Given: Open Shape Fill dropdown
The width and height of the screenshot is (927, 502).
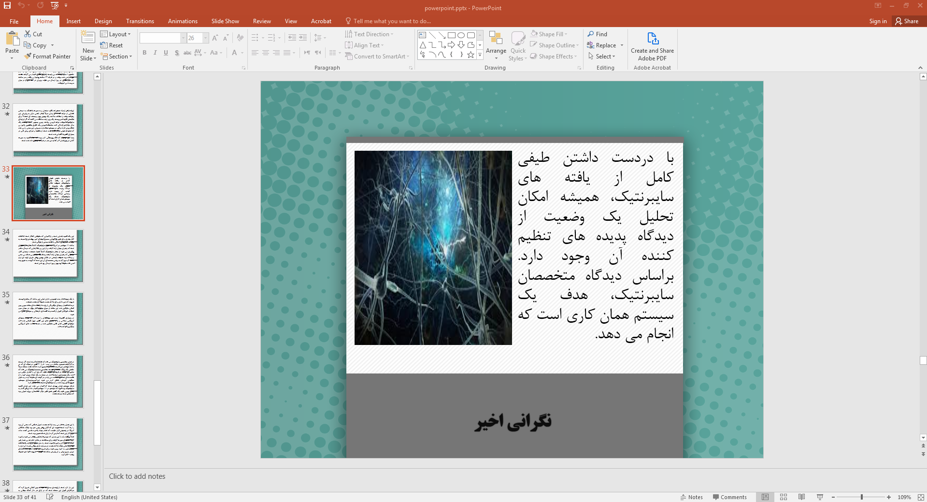Looking at the screenshot, I should pos(549,34).
